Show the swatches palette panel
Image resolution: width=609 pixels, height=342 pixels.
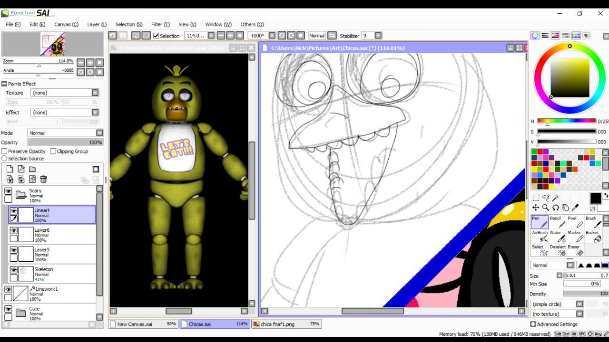click(x=576, y=36)
